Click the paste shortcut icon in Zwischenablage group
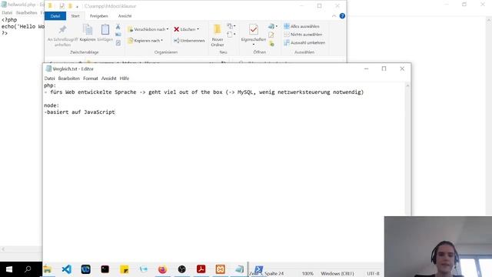Screen dimensions: 492x277 click(118, 43)
